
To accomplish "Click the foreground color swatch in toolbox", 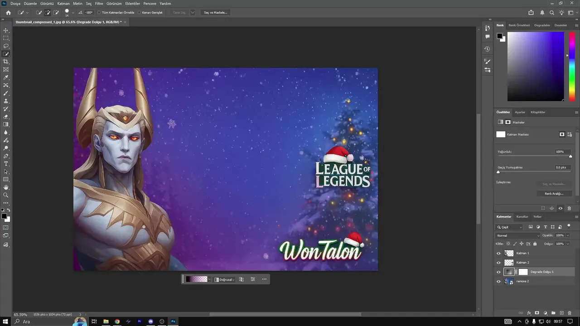I will pyautogui.click(x=4, y=216).
